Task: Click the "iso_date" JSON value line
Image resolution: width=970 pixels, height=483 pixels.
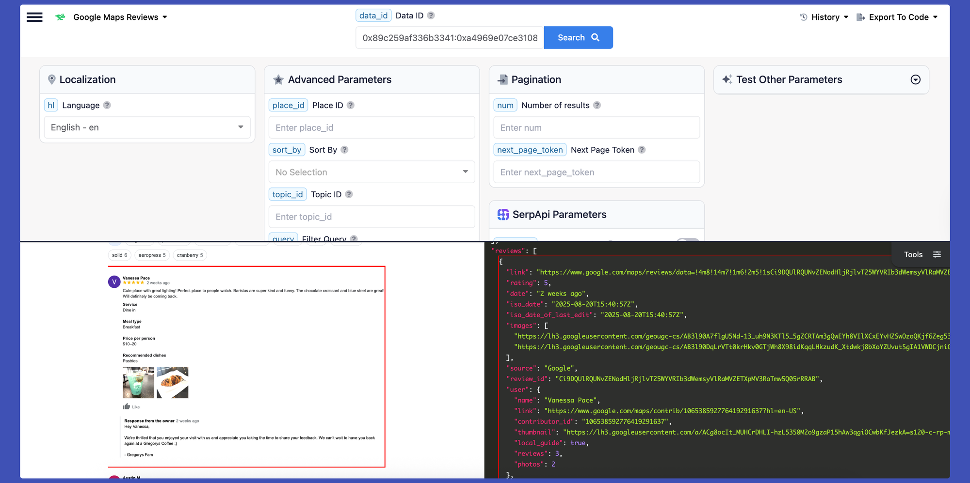Action: [x=572, y=304]
